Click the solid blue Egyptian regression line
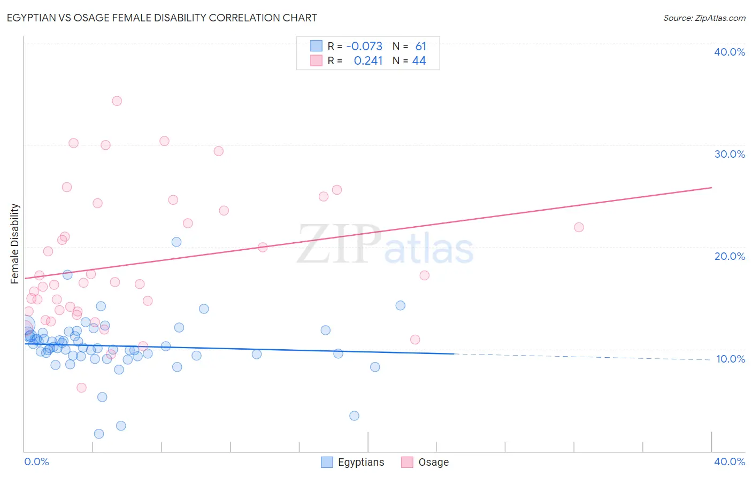 (x=239, y=349)
